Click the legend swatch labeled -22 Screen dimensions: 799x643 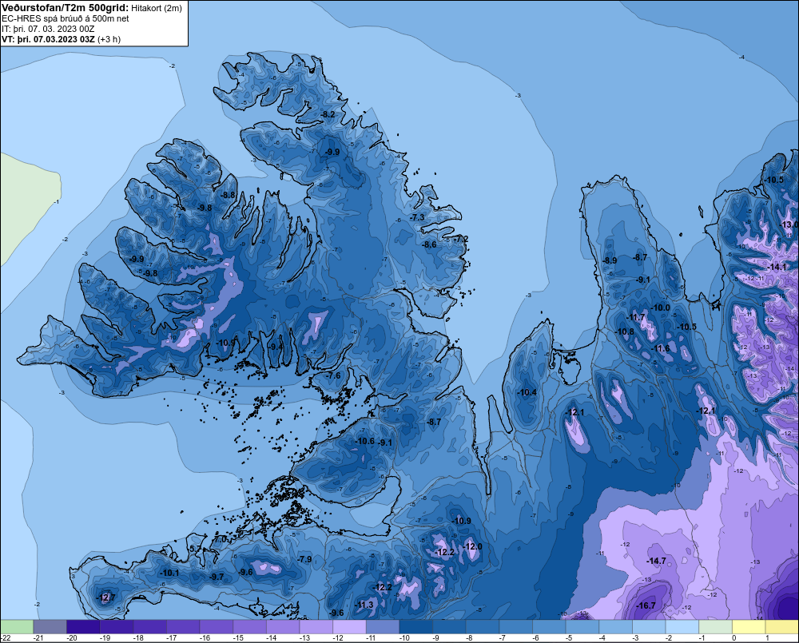(17, 626)
